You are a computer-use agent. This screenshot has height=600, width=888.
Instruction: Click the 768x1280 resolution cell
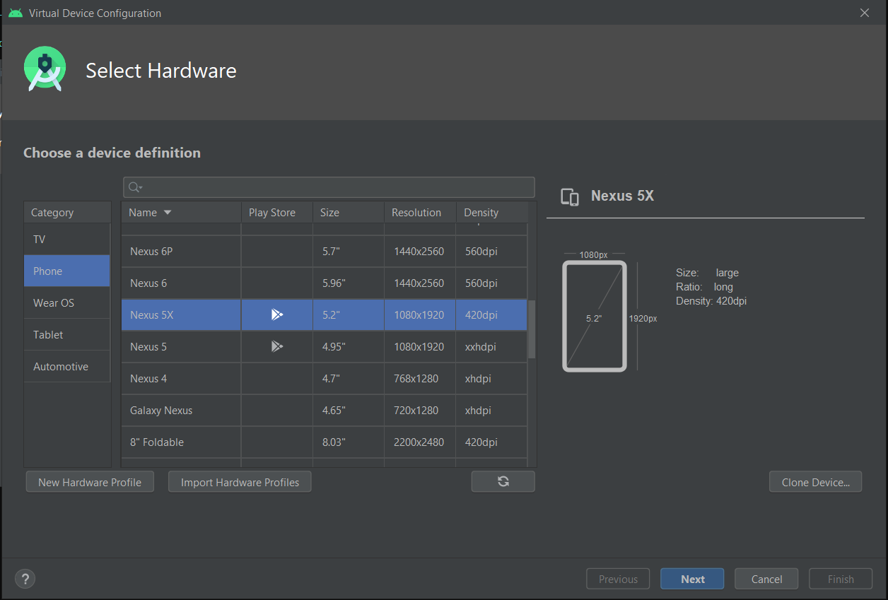tap(420, 378)
